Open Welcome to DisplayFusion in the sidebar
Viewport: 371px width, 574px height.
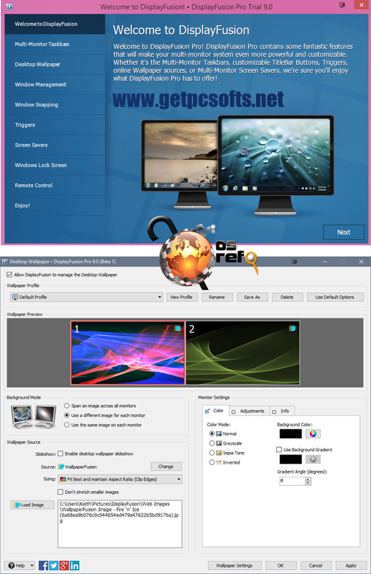[x=55, y=24]
